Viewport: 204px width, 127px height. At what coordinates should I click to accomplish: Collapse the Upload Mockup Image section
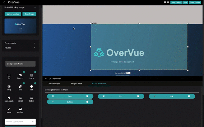click(x=35, y=7)
